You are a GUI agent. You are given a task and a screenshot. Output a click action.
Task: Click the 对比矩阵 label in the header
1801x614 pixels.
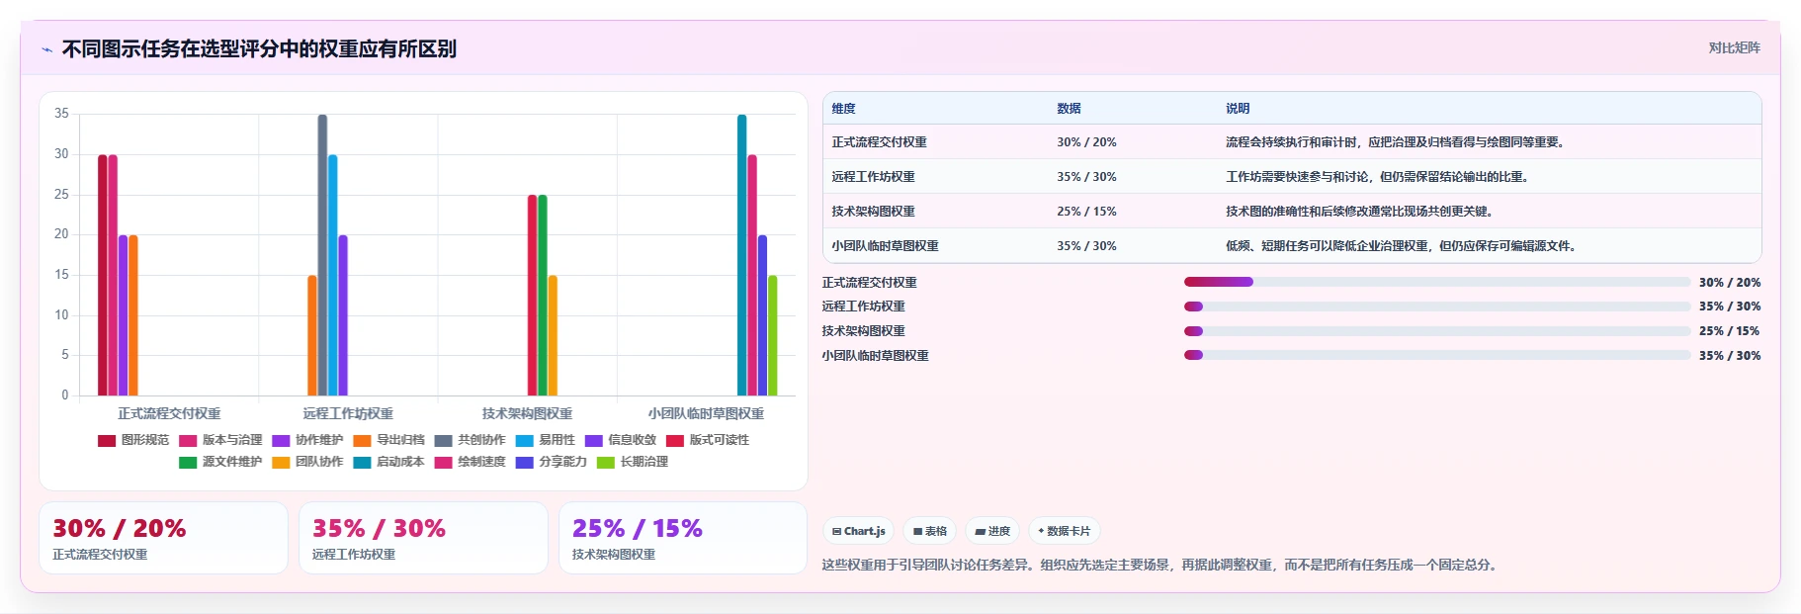[1734, 47]
